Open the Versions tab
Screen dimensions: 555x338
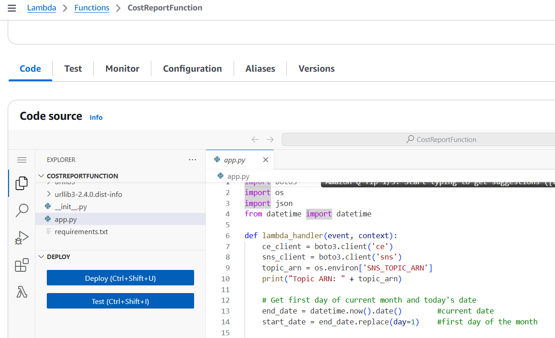pyautogui.click(x=316, y=69)
